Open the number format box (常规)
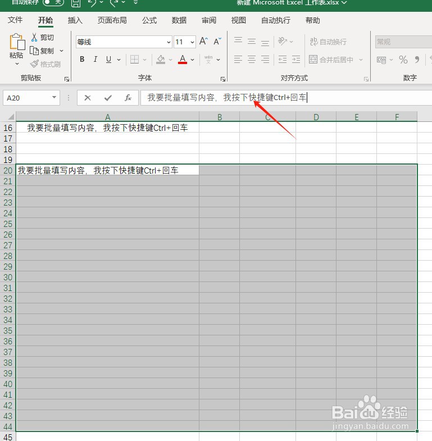432x441 pixels. [x=403, y=42]
